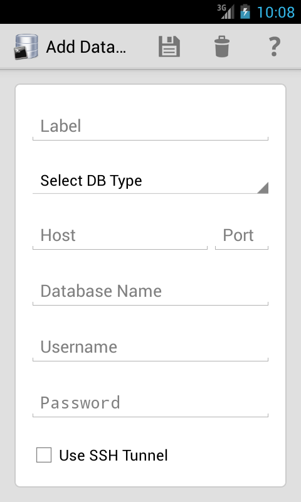Tap the 3G signal strength indicator
The height and width of the screenshot is (502, 301).
226,12
